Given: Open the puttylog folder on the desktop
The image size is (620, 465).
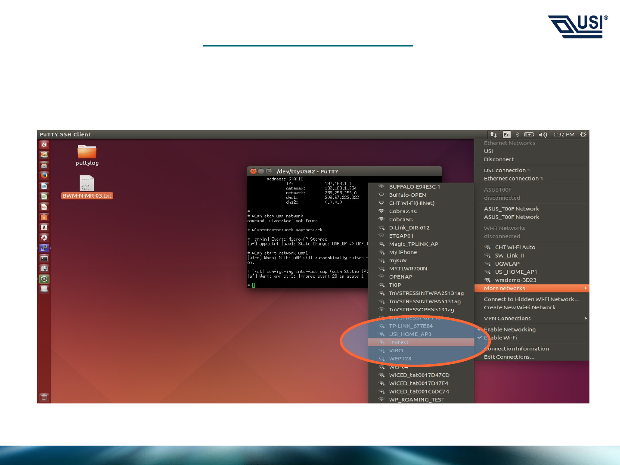Looking at the screenshot, I should pos(87,155).
